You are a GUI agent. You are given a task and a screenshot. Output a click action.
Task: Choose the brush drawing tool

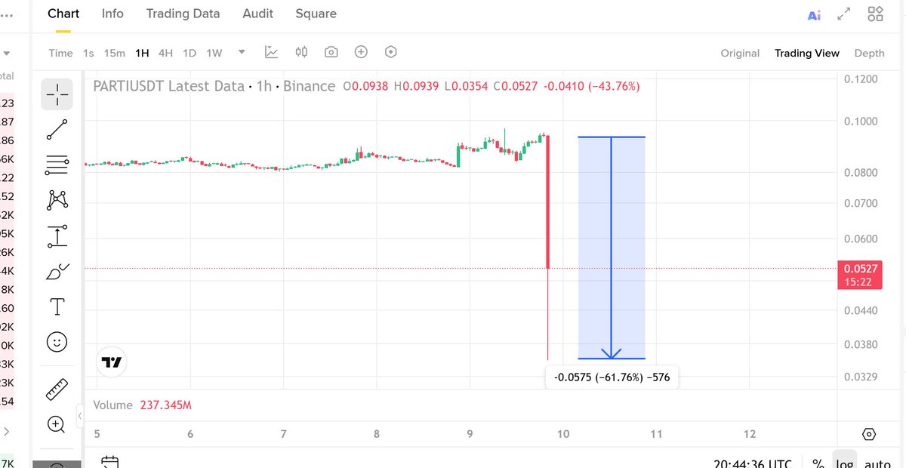(57, 271)
